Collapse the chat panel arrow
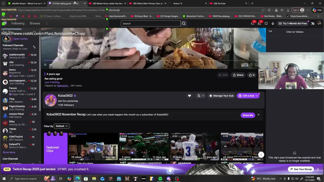The width and height of the screenshot is (324, 182). click(x=270, y=31)
